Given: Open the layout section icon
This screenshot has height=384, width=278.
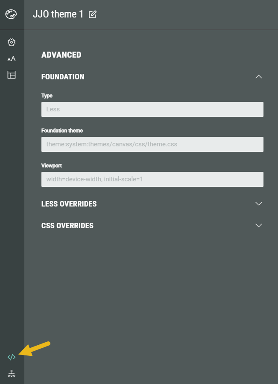Looking at the screenshot, I should tap(12, 75).
